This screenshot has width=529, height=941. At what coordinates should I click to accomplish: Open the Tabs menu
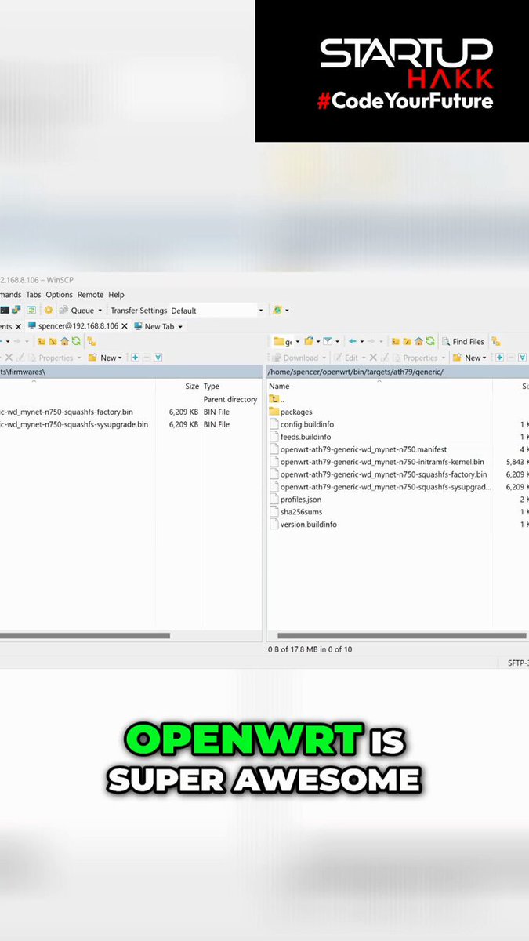[33, 295]
